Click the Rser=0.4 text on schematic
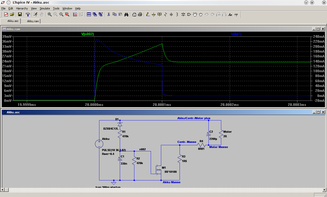 pyautogui.click(x=108, y=154)
